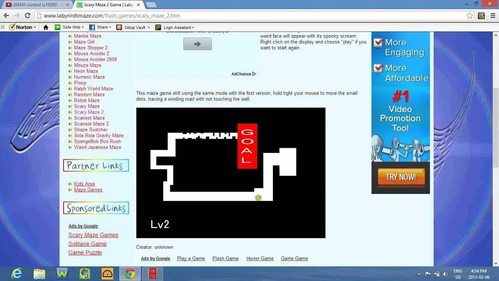Open the Marble Maze link
The image size is (499, 281).
pyautogui.click(x=88, y=36)
